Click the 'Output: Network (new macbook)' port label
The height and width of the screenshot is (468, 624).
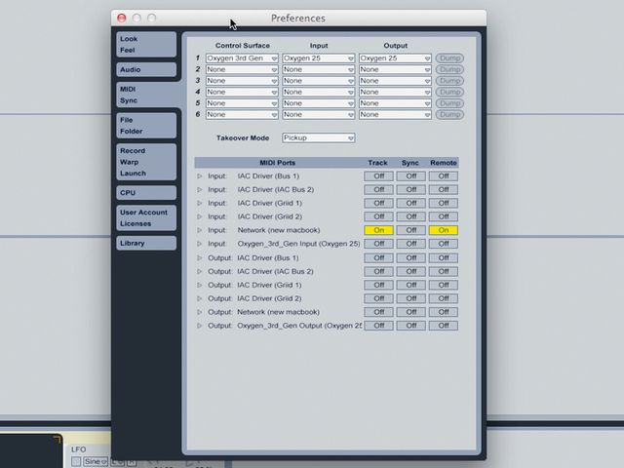coord(263,312)
